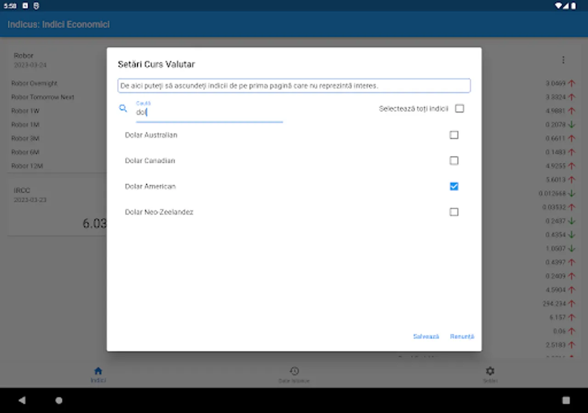Image resolution: width=588 pixels, height=413 pixels.
Task: Click the Robor Overnight row
Action: coord(34,84)
